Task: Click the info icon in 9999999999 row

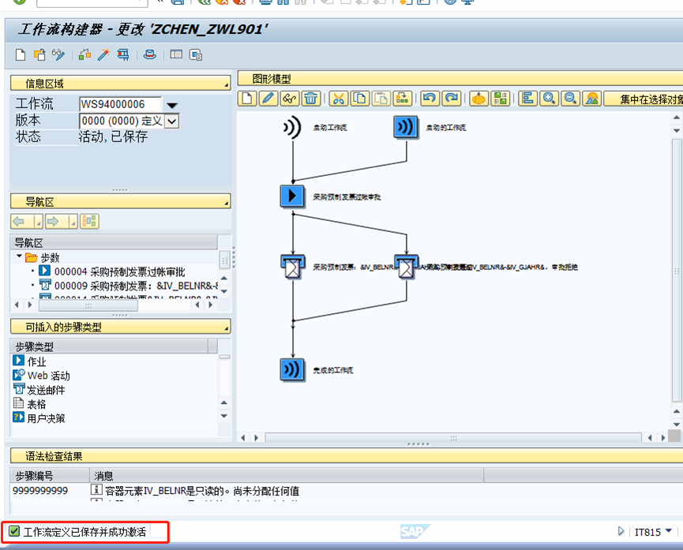Action: [96, 489]
